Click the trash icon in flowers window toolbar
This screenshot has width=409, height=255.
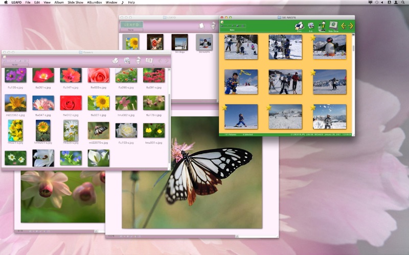click(138, 60)
